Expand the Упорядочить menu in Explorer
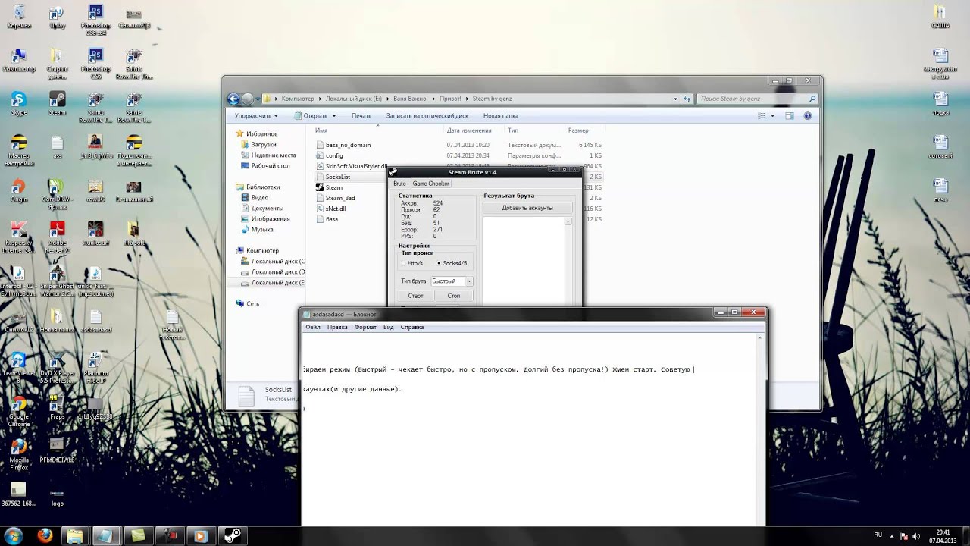The image size is (970, 546). coord(256,116)
